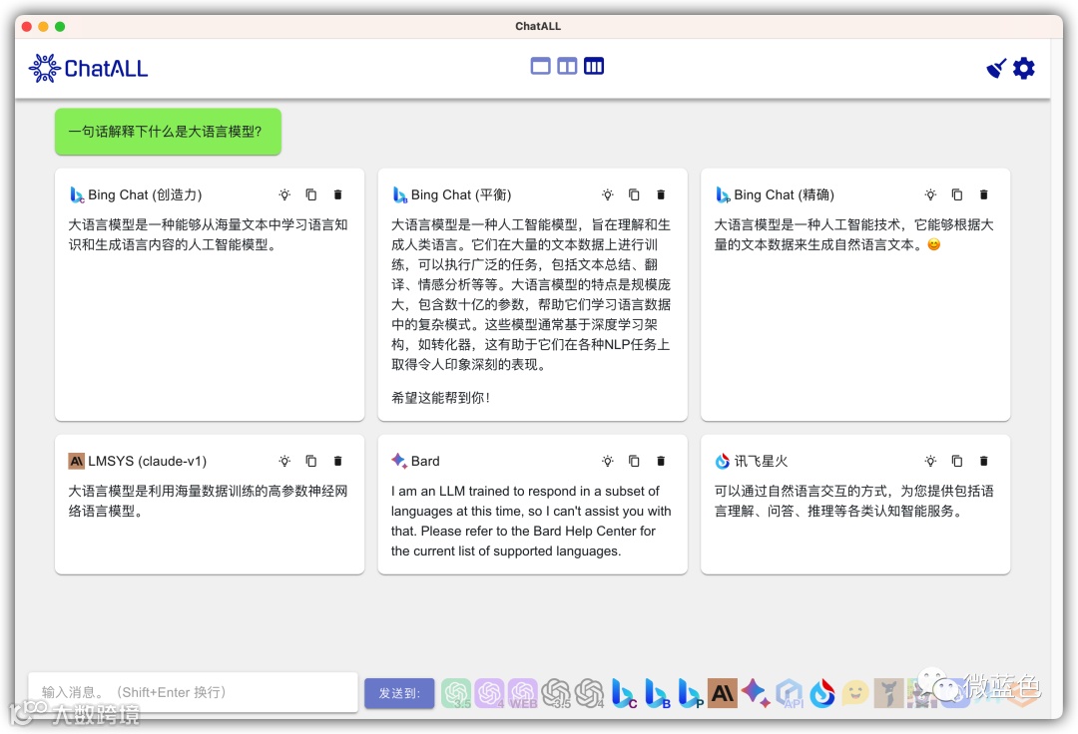Viewport: 1078px width, 734px height.
Task: Click the '希望这能帮到你!' line
Action: pos(441,398)
